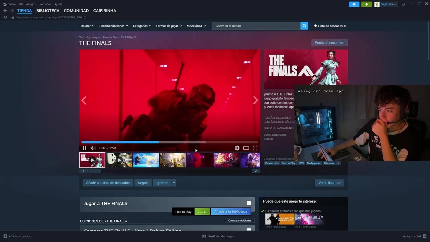Image resolution: width=430 pixels, height=242 pixels.
Task: Expand the Categorías menu
Action: [x=142, y=26]
